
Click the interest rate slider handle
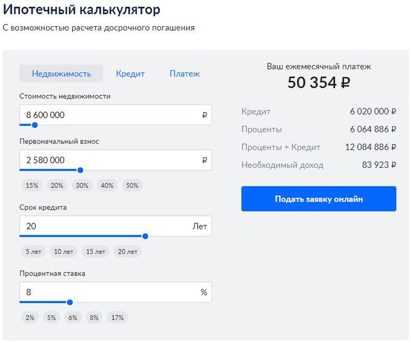click(x=69, y=302)
